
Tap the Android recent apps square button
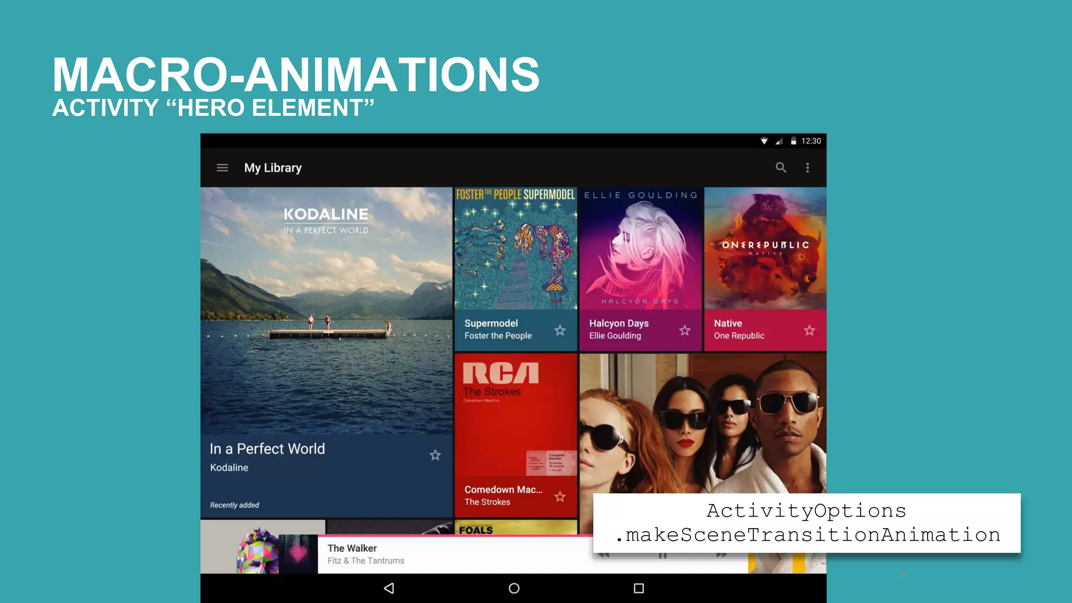pyautogui.click(x=639, y=588)
